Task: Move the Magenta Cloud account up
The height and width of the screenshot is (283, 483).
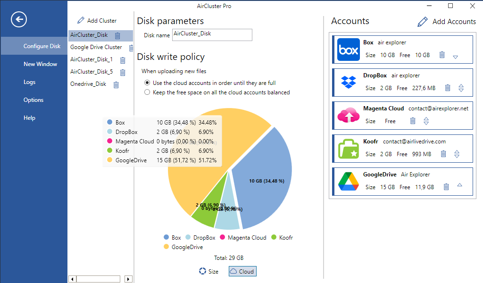Action: [426, 119]
